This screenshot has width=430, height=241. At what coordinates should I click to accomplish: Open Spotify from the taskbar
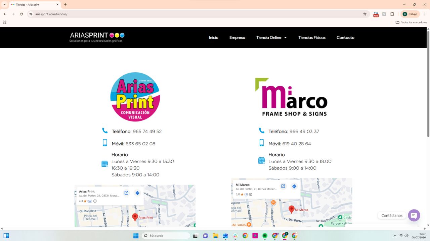pos(265,236)
